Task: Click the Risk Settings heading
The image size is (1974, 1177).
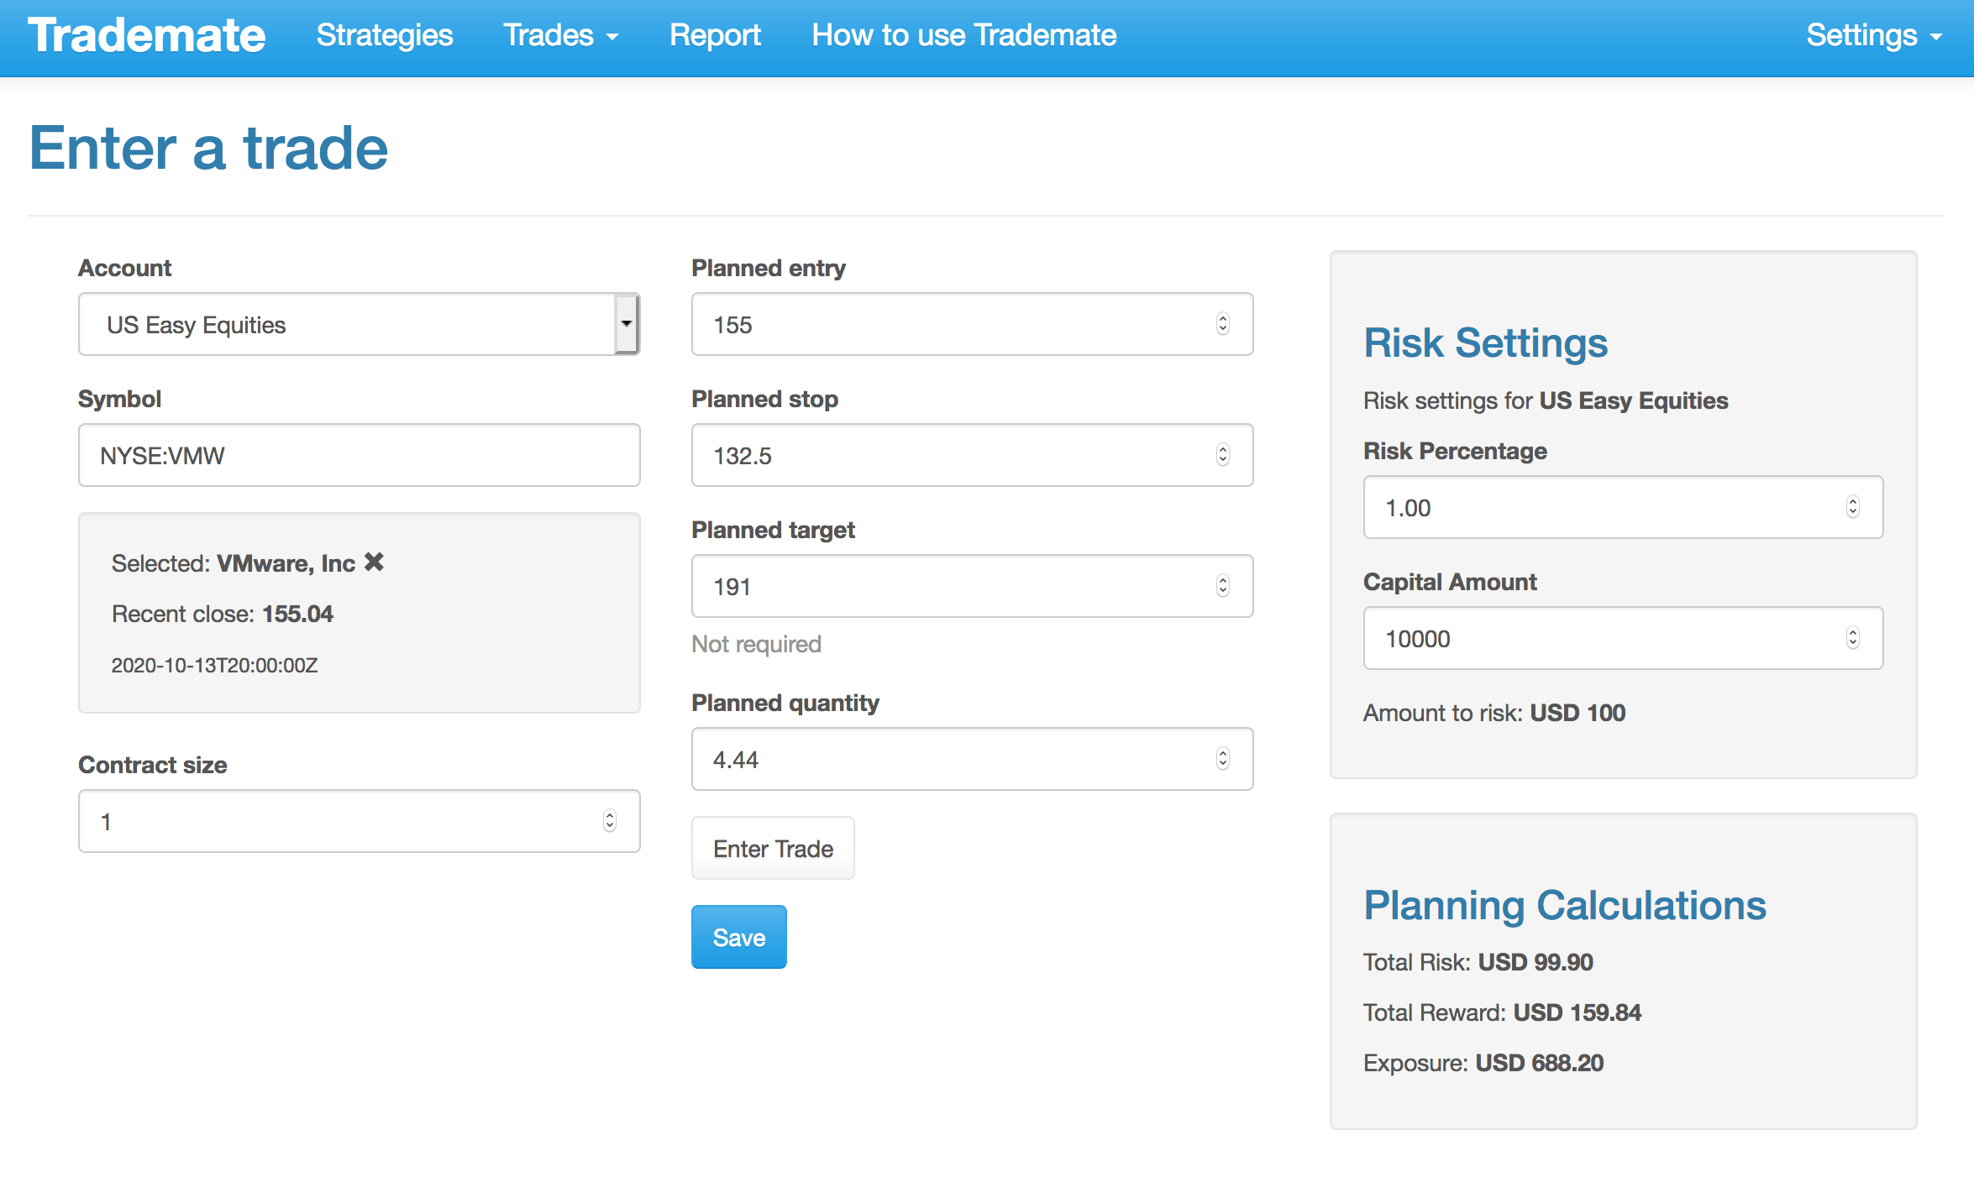Action: (1485, 343)
